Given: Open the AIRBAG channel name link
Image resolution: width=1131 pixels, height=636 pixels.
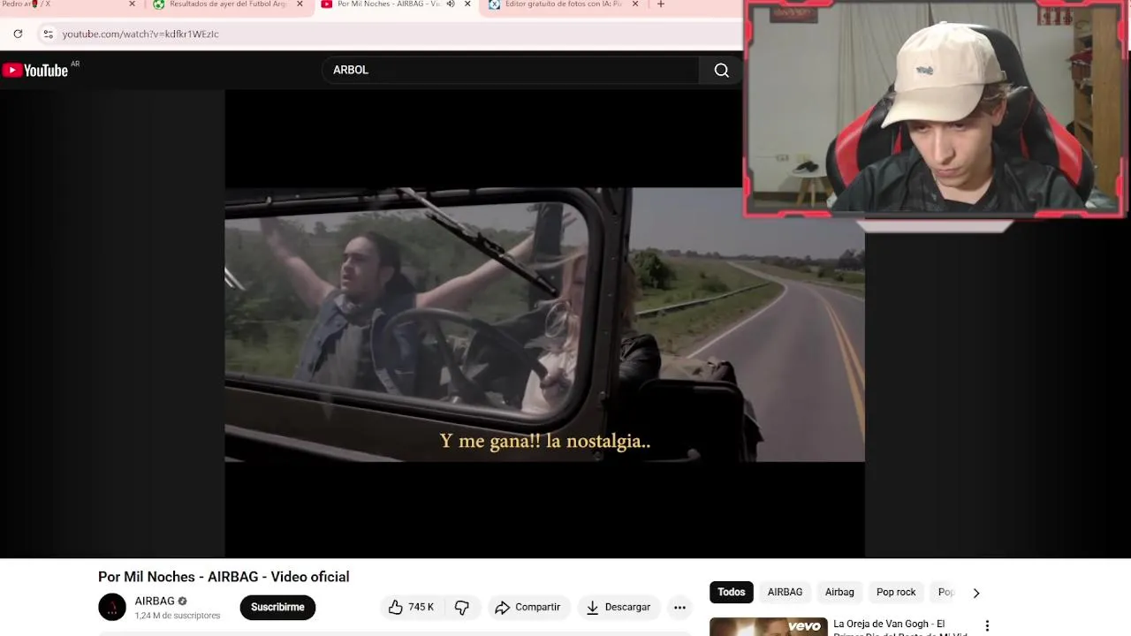Looking at the screenshot, I should (x=155, y=602).
